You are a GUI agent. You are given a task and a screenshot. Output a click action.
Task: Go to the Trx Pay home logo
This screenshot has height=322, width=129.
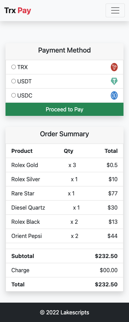click(18, 10)
